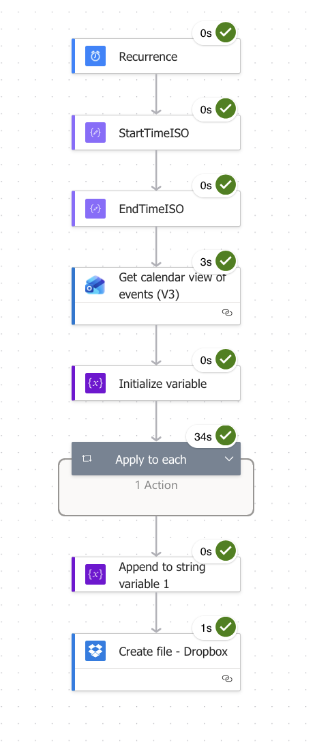Click the Initialize variable curly-brace icon
The image size is (315, 754).
(x=95, y=383)
